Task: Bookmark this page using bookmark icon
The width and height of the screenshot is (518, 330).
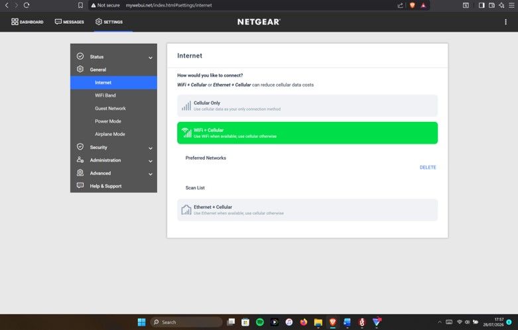Action: pos(80,5)
